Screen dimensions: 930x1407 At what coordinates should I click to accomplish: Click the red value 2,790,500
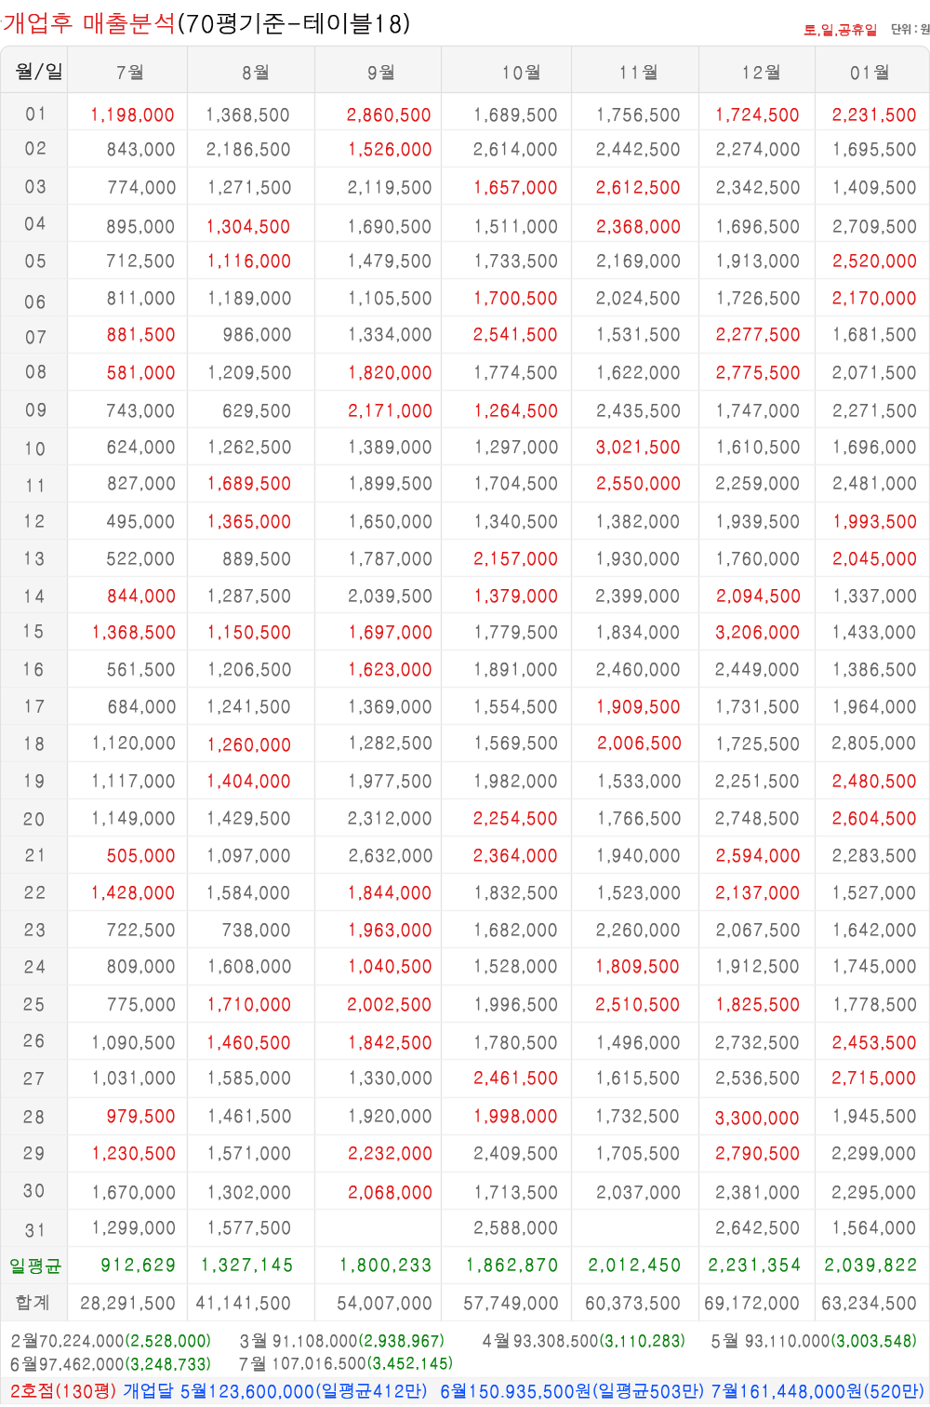(757, 1154)
